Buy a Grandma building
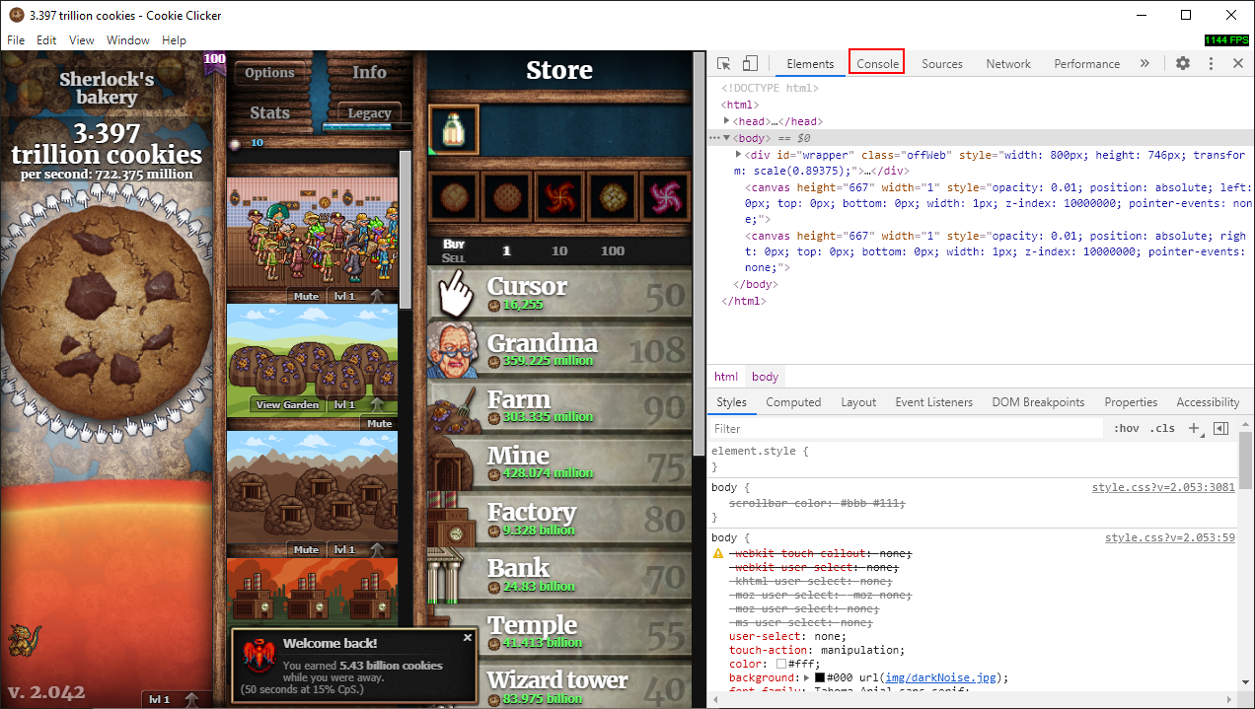Screen dimensions: 1255x709 pos(558,350)
